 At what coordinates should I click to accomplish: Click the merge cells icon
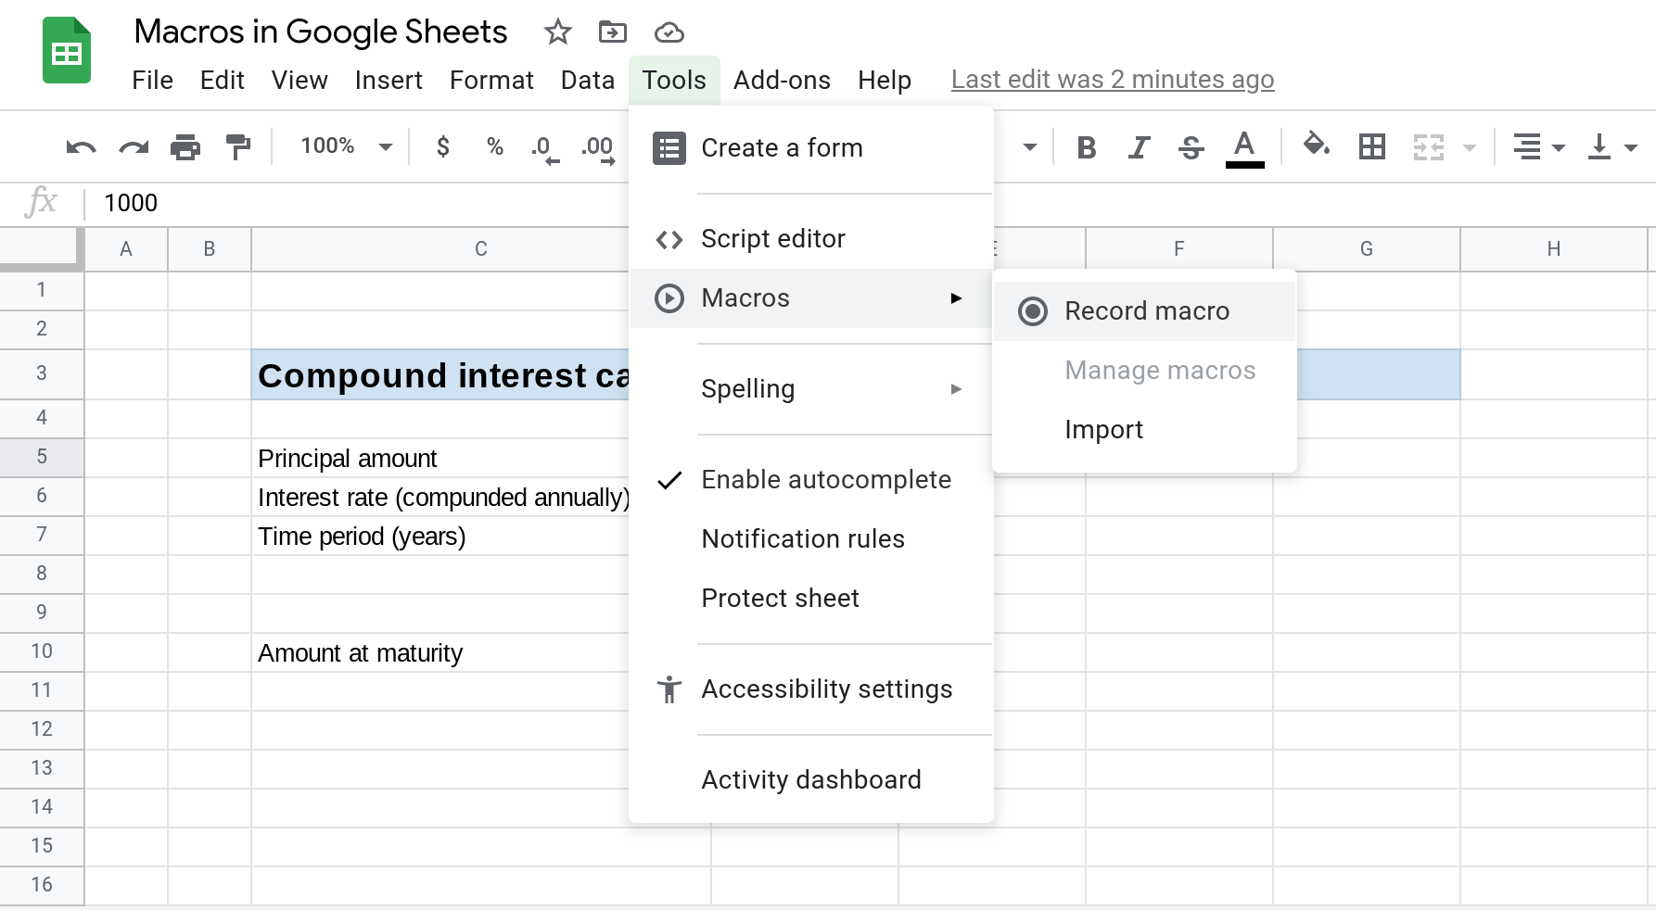[x=1429, y=146]
